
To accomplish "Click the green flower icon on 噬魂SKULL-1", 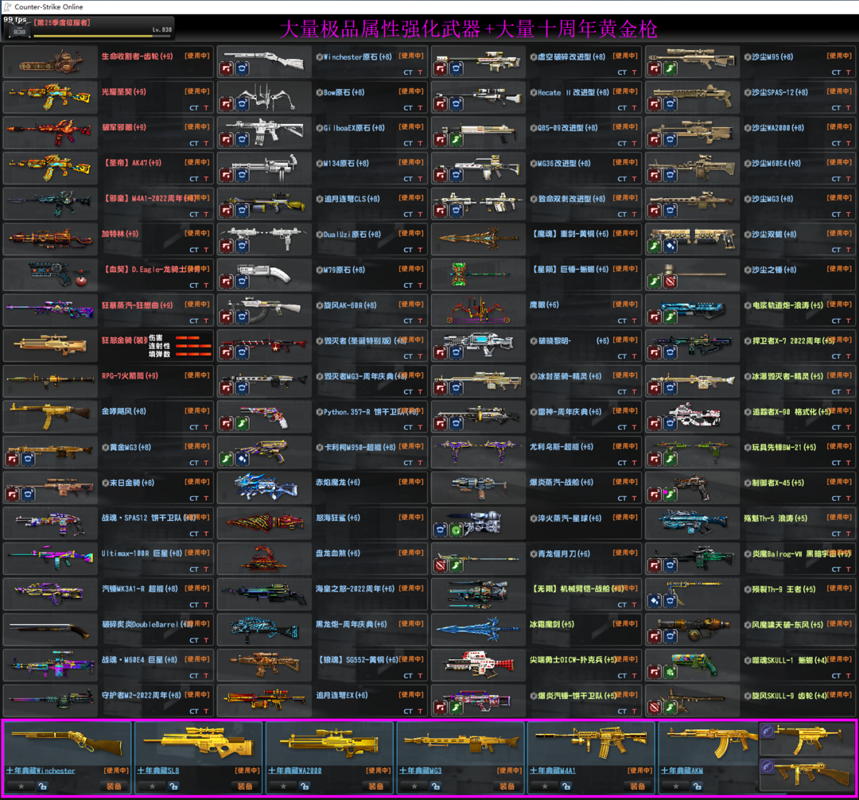I will click(x=670, y=671).
